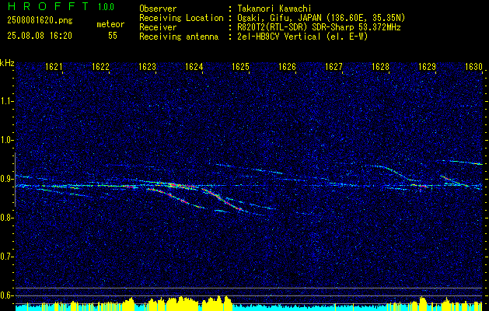
Task: Click observer name Takanori Kawachi
Action: (274, 9)
